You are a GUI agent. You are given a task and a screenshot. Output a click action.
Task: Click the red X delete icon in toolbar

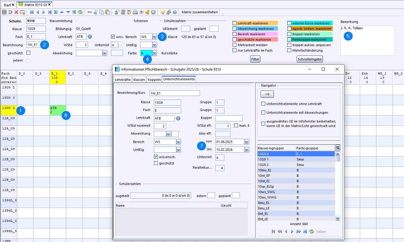(16, 12)
